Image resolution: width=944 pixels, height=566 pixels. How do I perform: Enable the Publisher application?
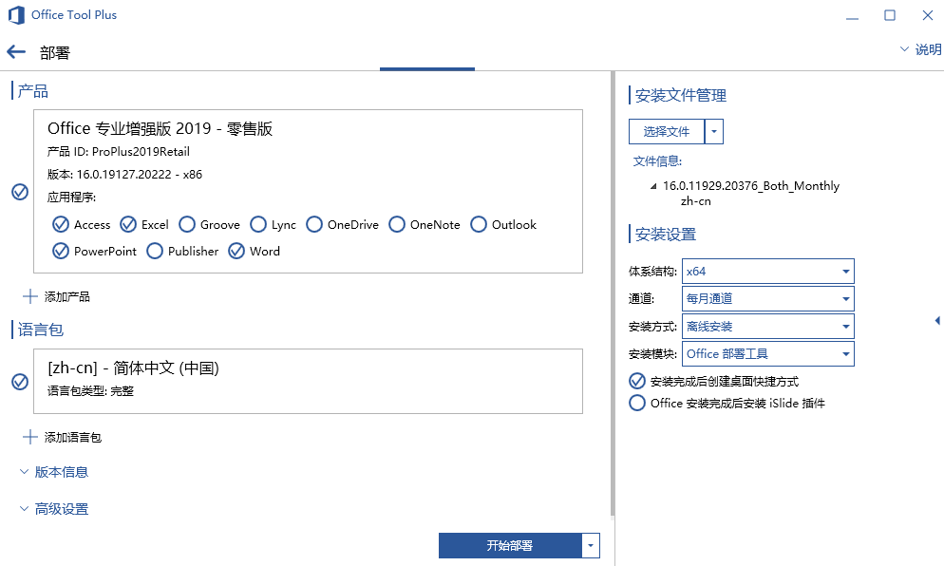155,251
